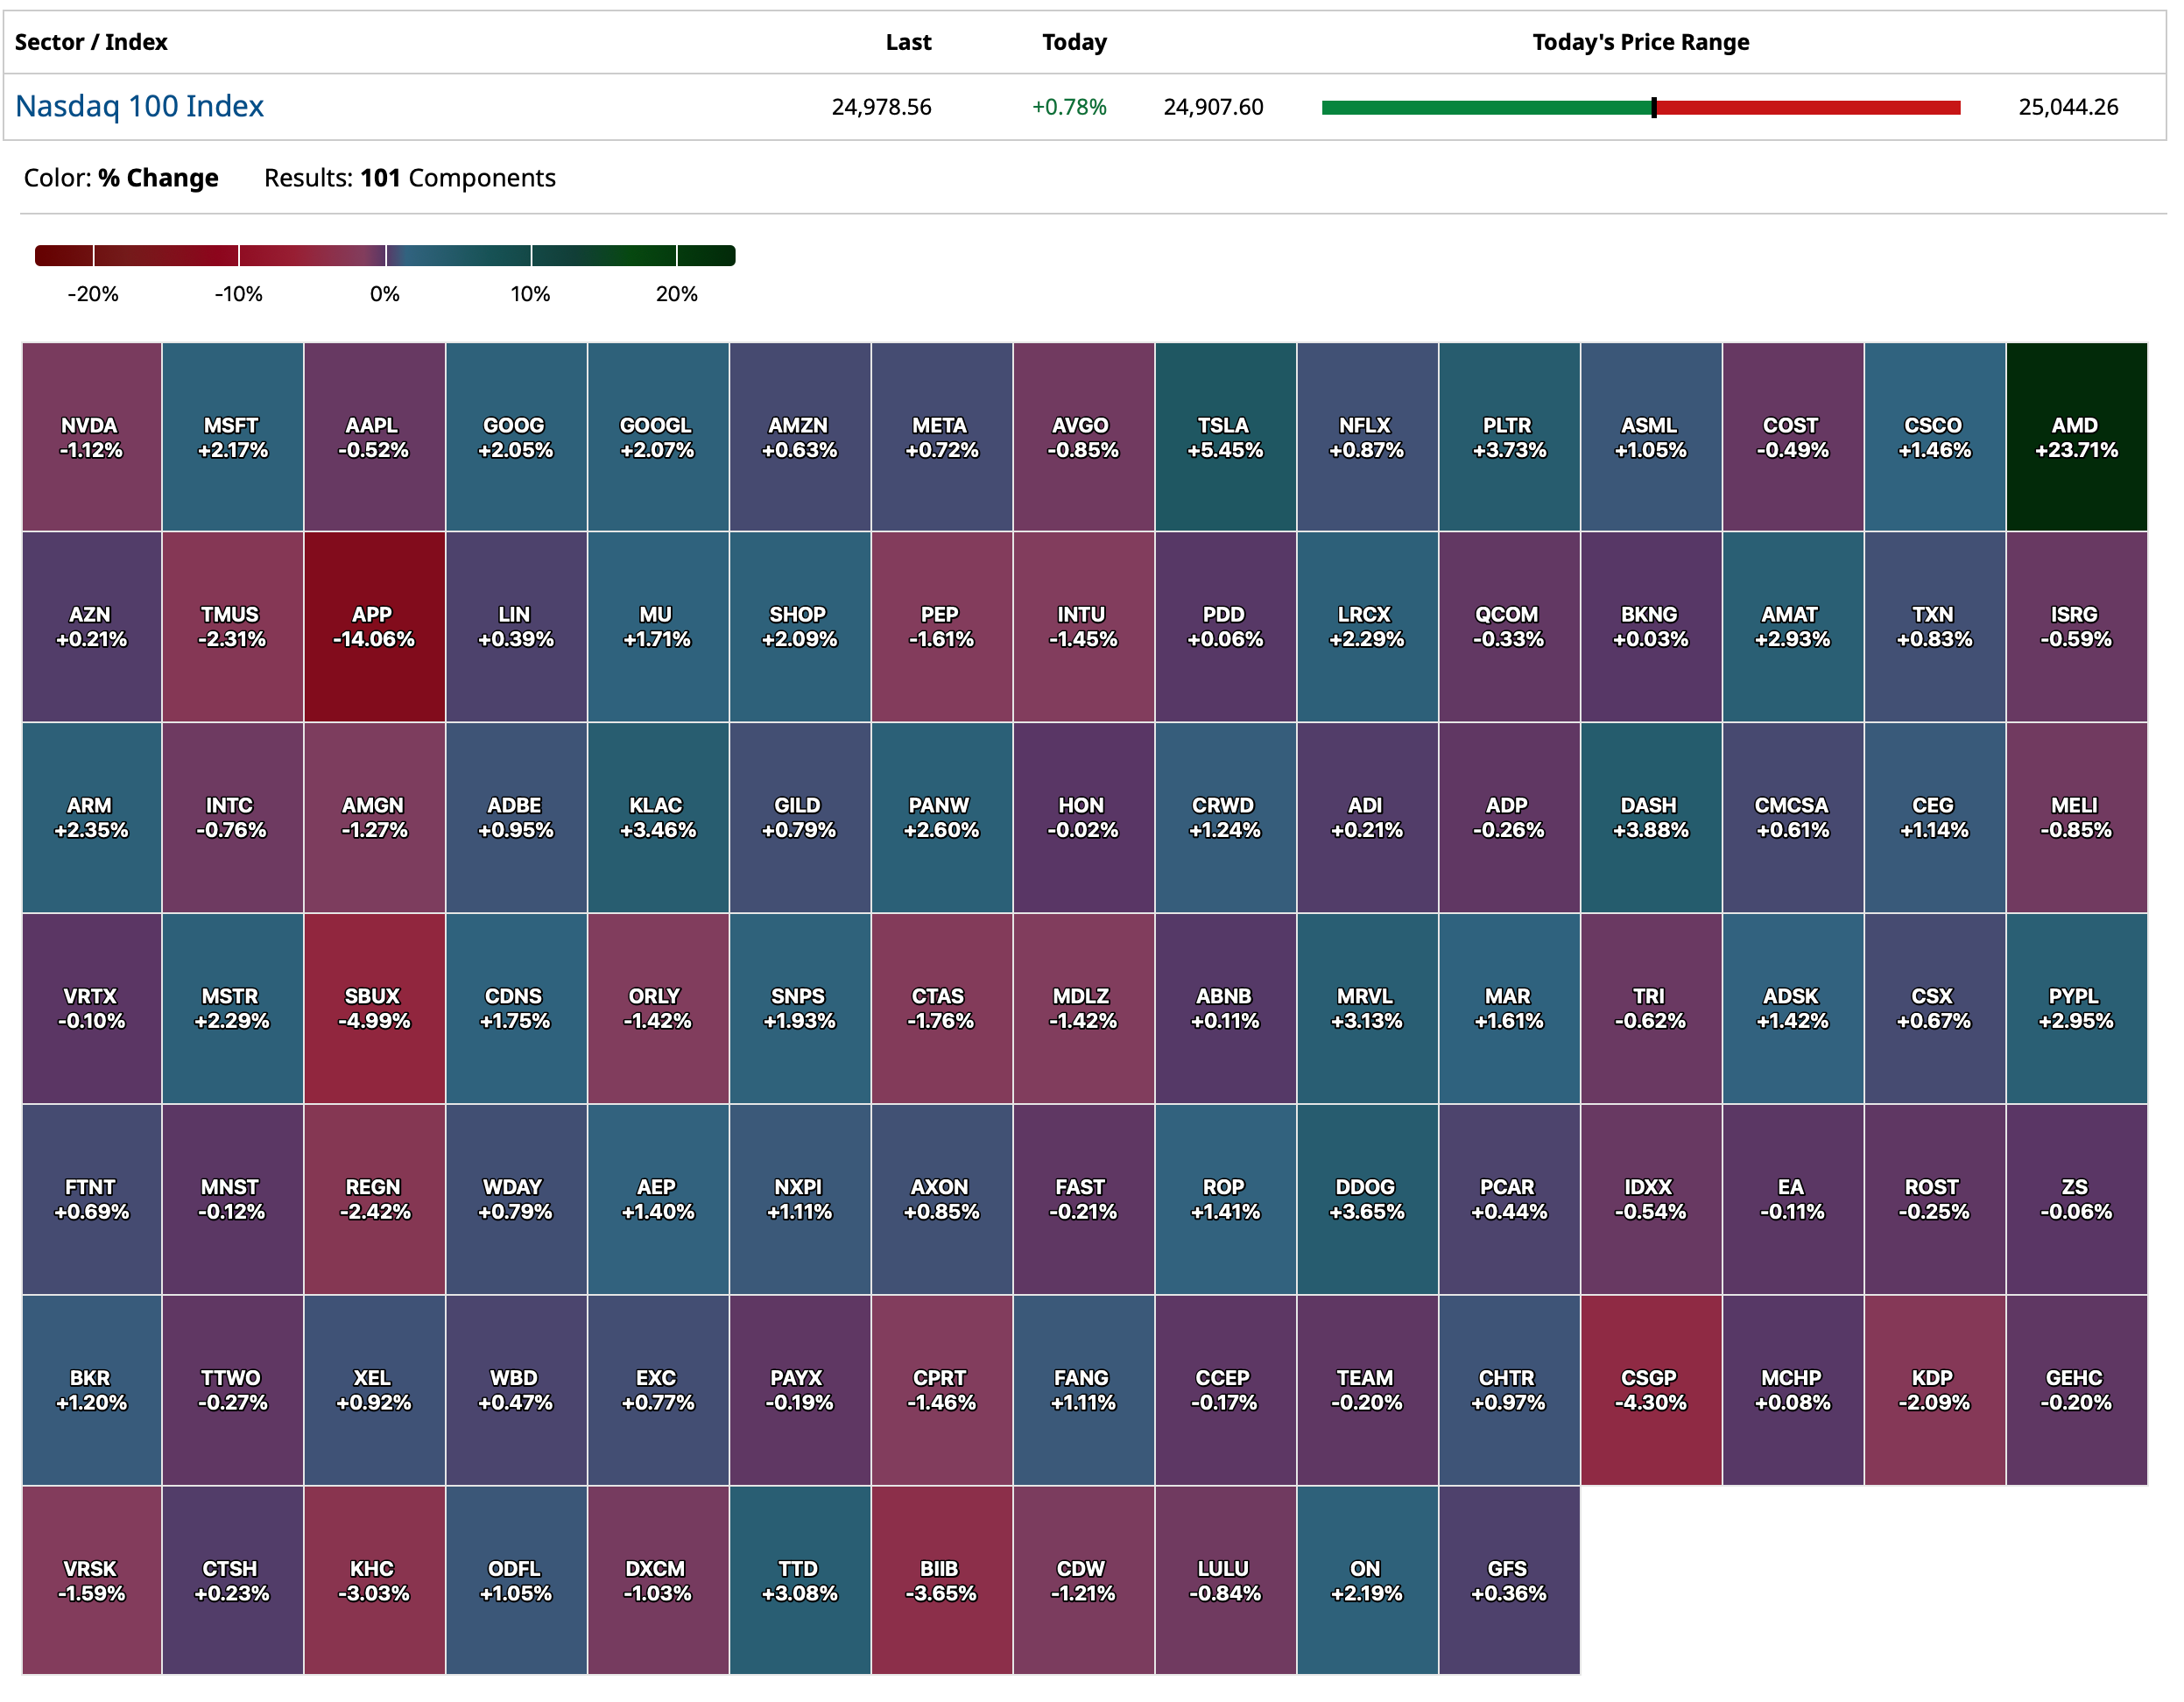Click the % Change color legend gradient bar

point(385,256)
